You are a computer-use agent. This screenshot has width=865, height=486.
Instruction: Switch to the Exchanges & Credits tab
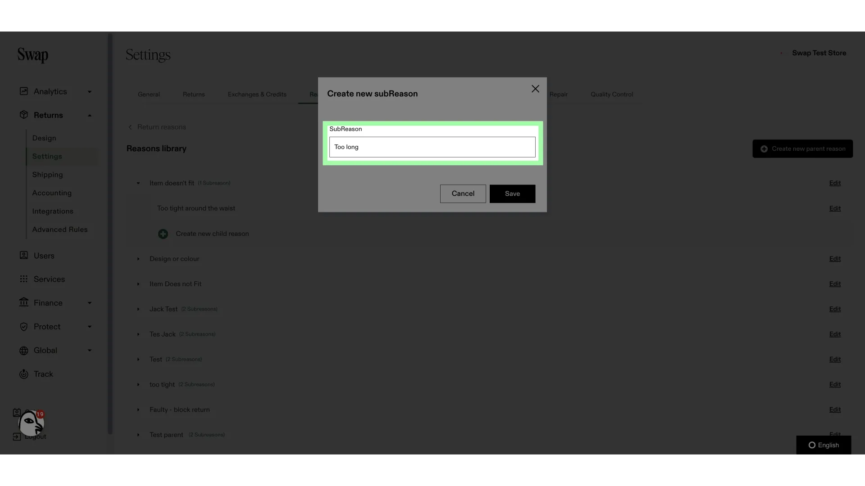[257, 94]
